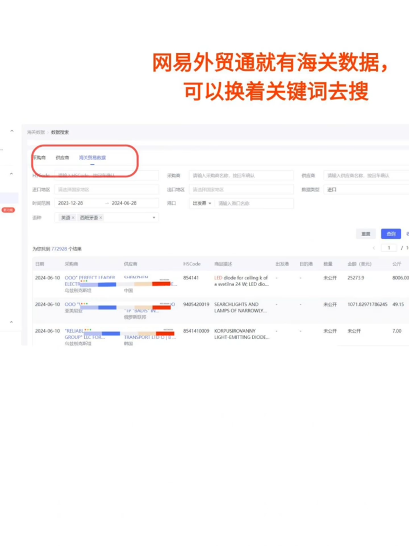Screen dimensions: 409x546
Task: Click amount cell 1071.82971786245
Action: coord(367,304)
